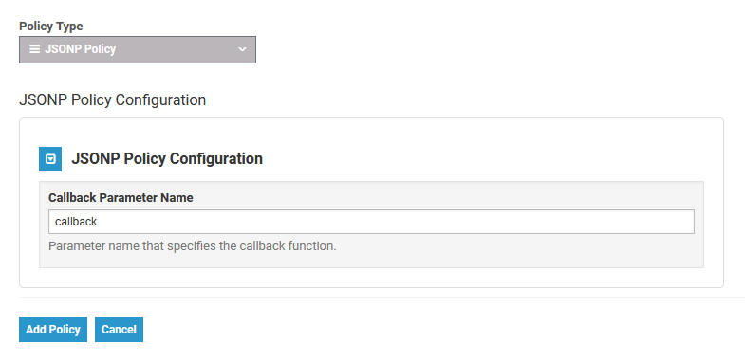Click the Add Policy button

(x=53, y=330)
